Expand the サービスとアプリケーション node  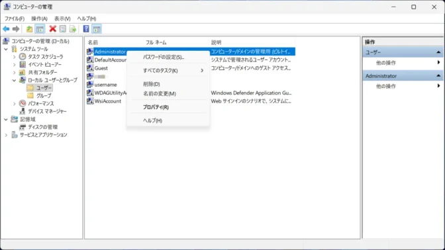6,135
